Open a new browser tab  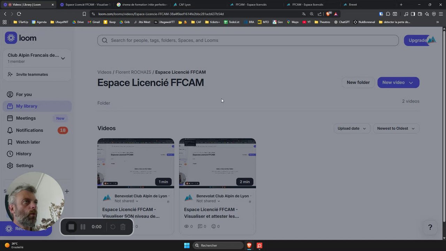[x=401, y=5]
